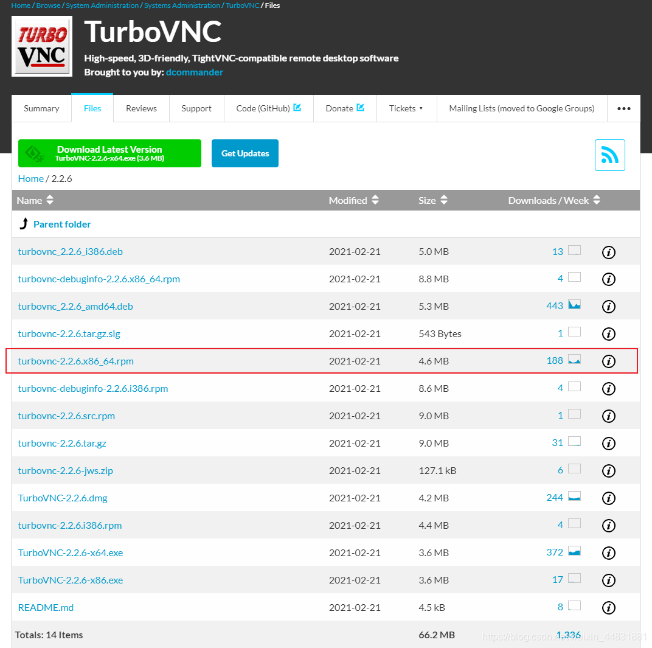
Task: Sort files by Downloads / Week column
Action: pos(554,200)
